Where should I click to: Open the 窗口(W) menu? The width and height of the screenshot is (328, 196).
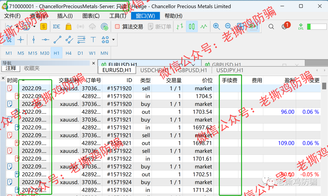tap(145, 16)
